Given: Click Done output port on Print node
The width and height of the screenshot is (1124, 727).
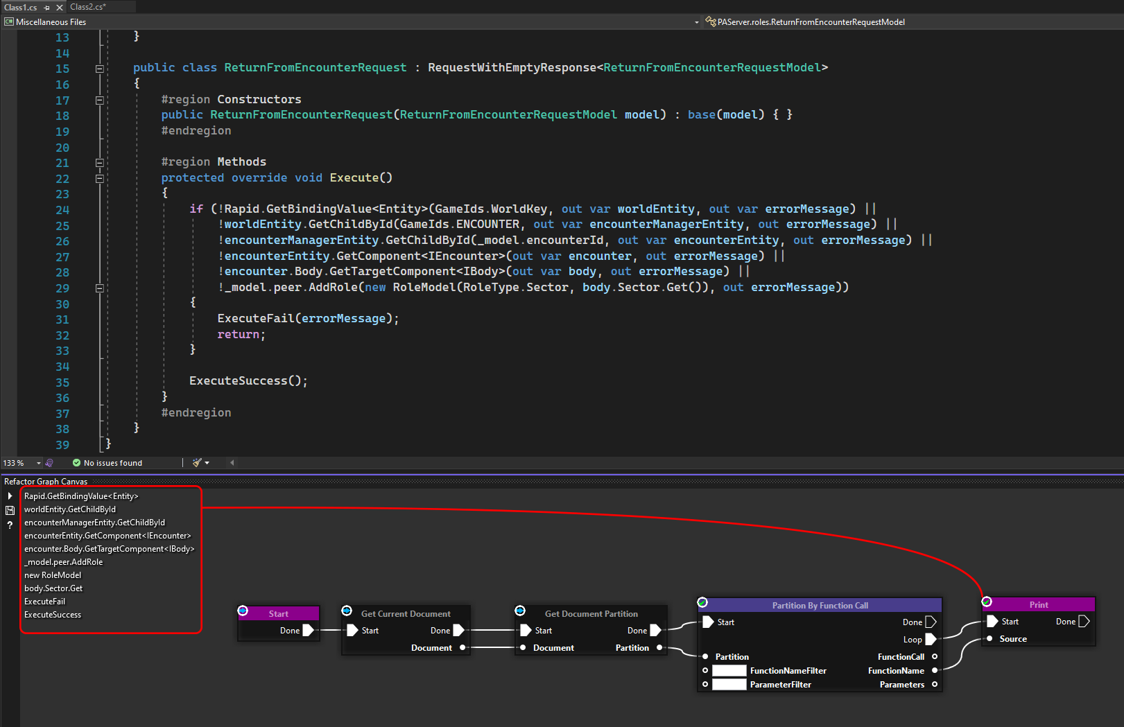Looking at the screenshot, I should 1084,622.
